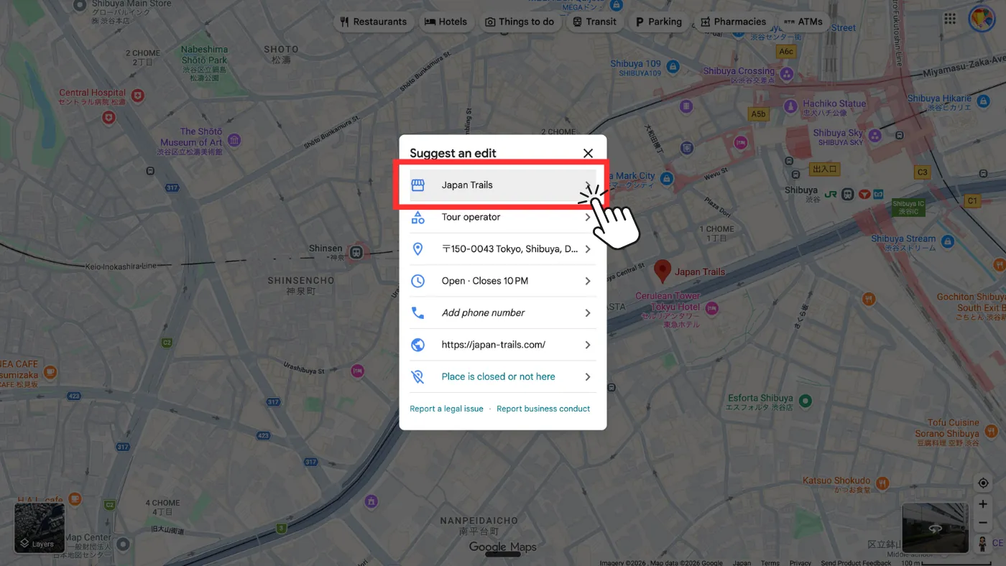
Task: Click the Esforta Shibuya green marker
Action: click(x=806, y=400)
